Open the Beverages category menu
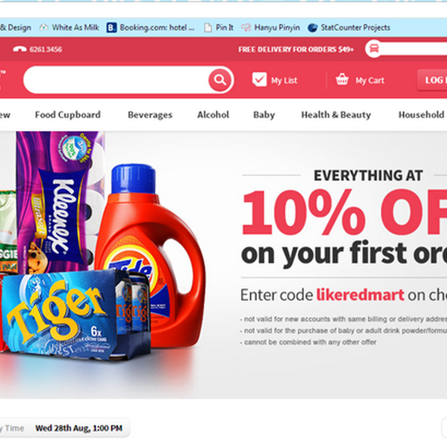447x447 pixels. 150,115
